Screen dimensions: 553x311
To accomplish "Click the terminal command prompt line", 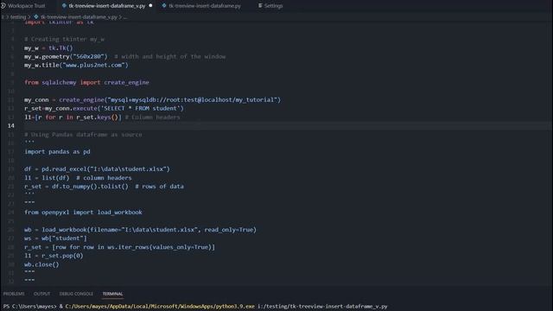I will [x=195, y=307].
